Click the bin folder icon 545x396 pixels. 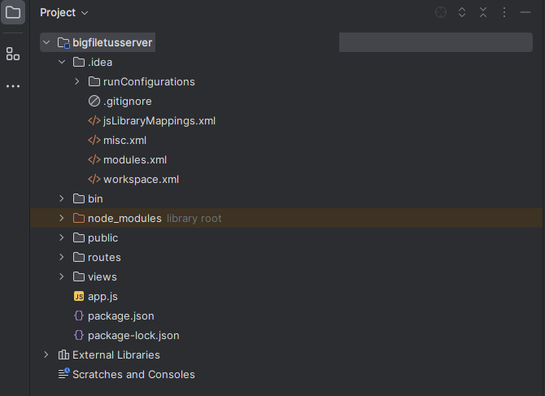pyautogui.click(x=79, y=198)
